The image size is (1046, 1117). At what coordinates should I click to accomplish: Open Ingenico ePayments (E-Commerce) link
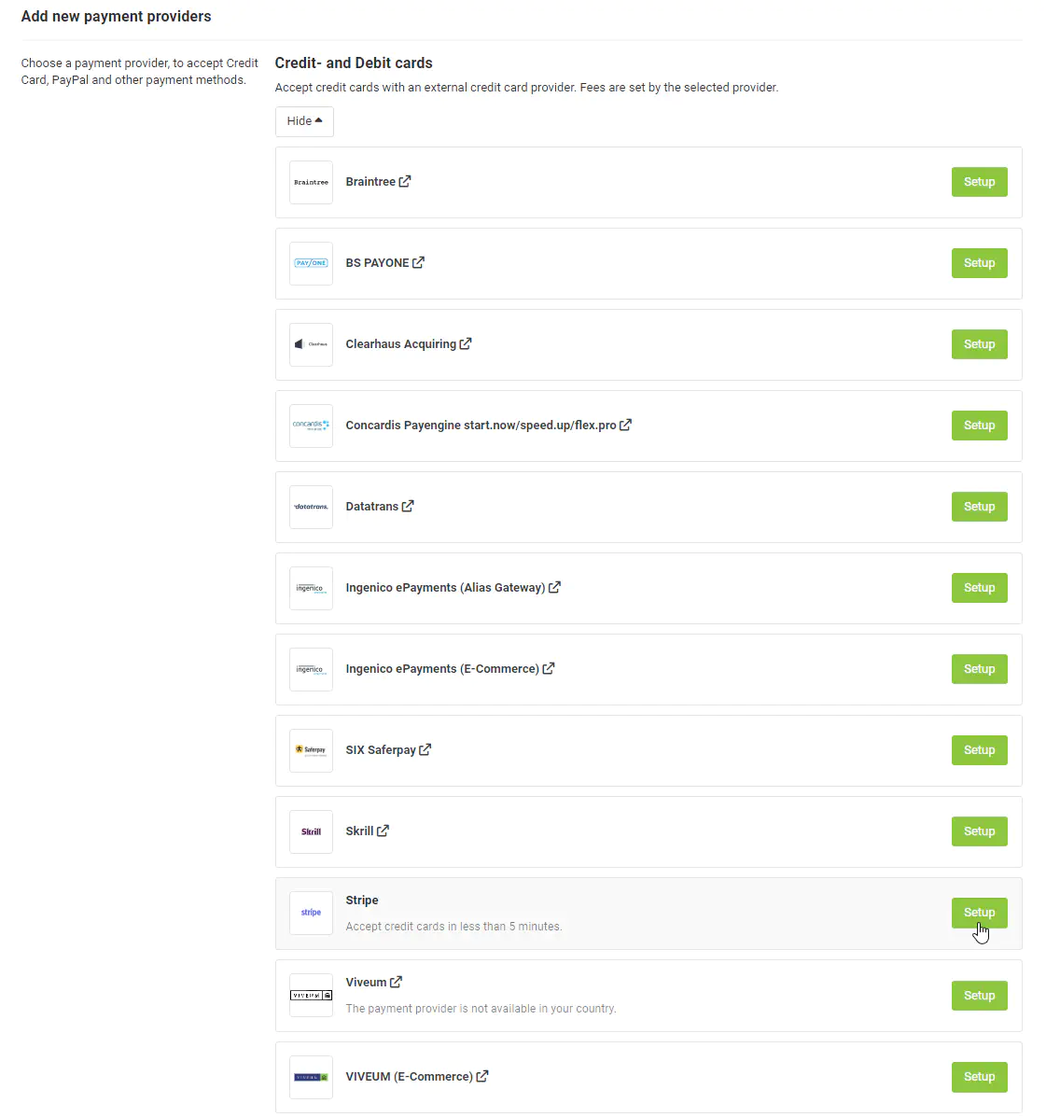click(442, 669)
